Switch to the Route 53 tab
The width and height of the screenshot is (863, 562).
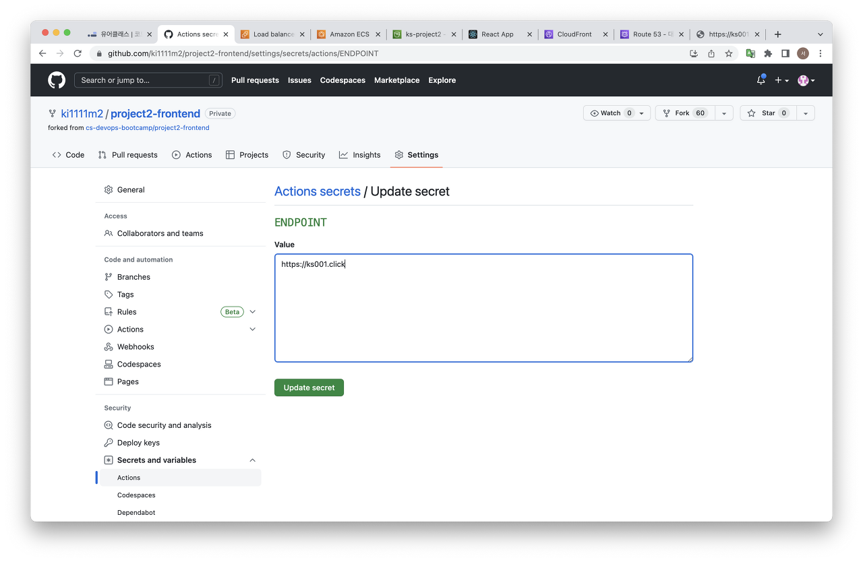tap(651, 34)
